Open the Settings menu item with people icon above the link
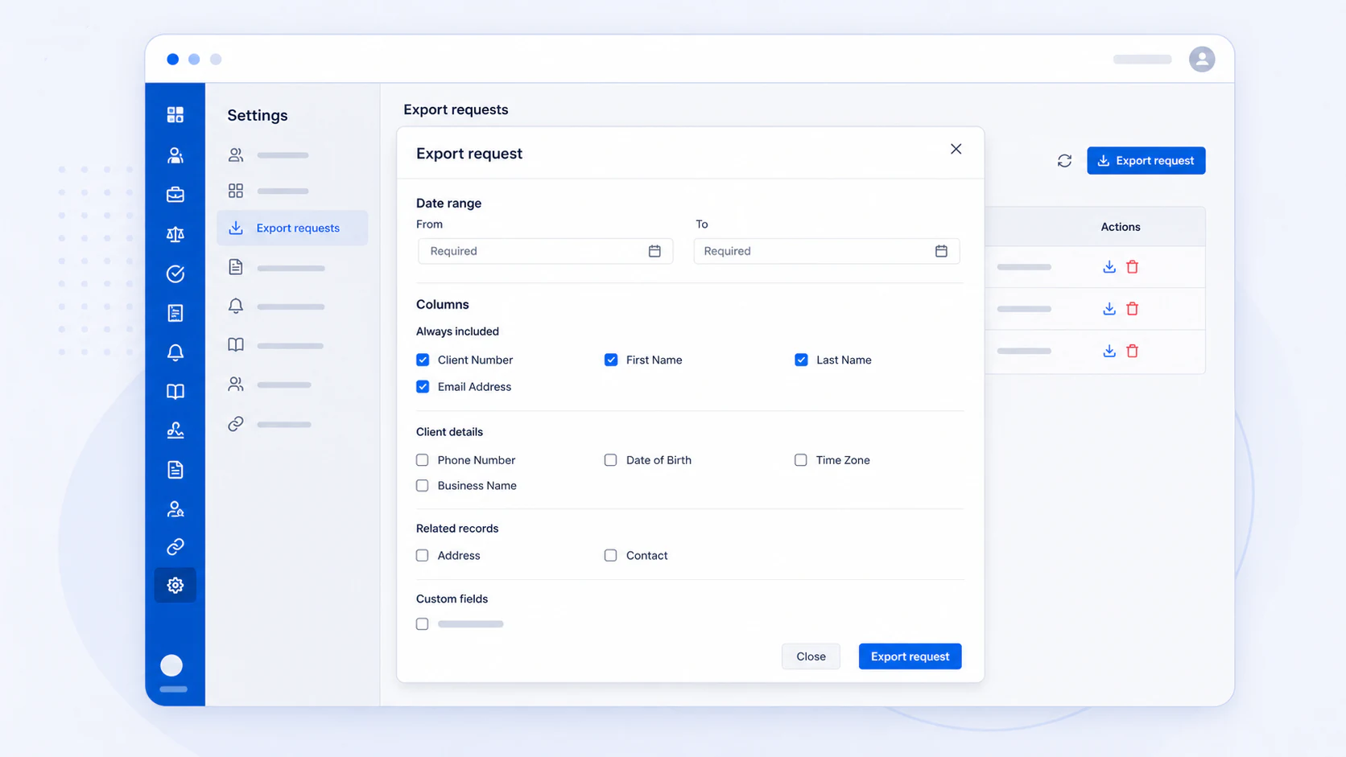 [x=270, y=385]
